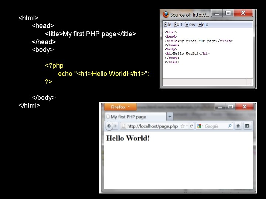Close the Source of window

(x=243, y=13)
